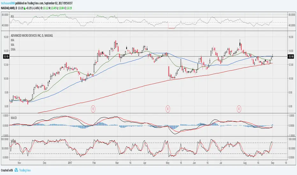Click the Mar date label on time axis
The height and width of the screenshot is (175, 297).
click(x=117, y=163)
